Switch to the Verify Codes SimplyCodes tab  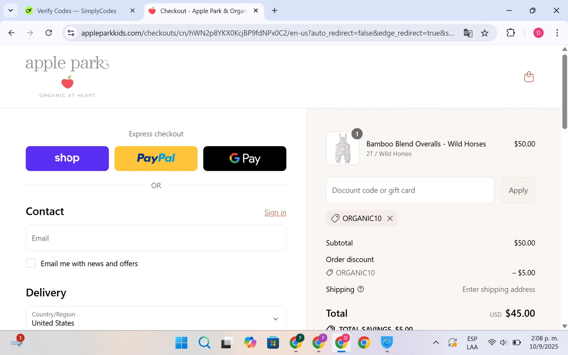tap(76, 11)
